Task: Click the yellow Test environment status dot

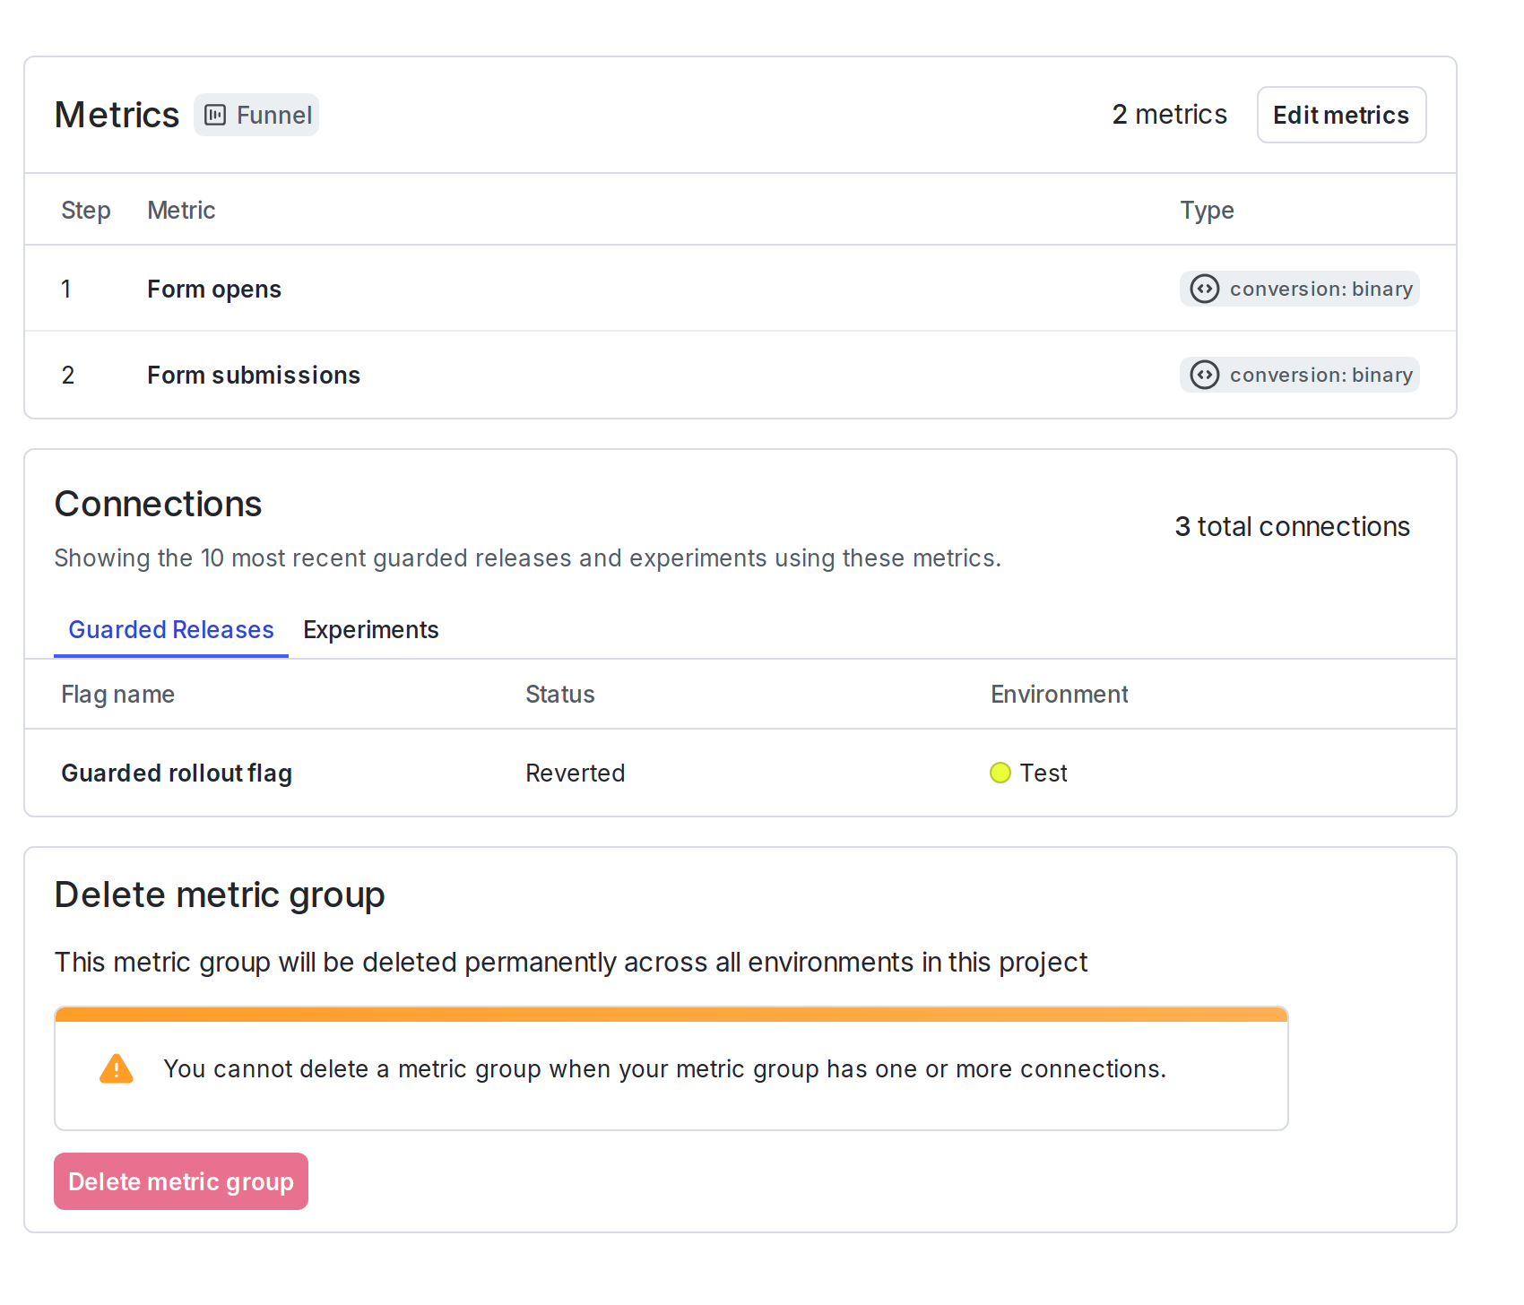Action: tap(1000, 773)
